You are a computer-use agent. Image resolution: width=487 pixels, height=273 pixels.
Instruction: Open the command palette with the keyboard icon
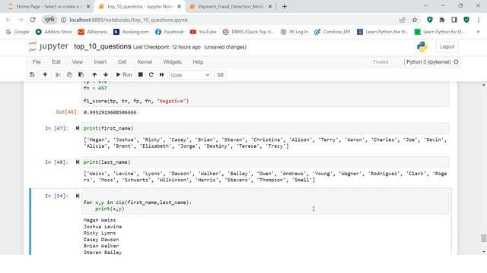coord(220,75)
